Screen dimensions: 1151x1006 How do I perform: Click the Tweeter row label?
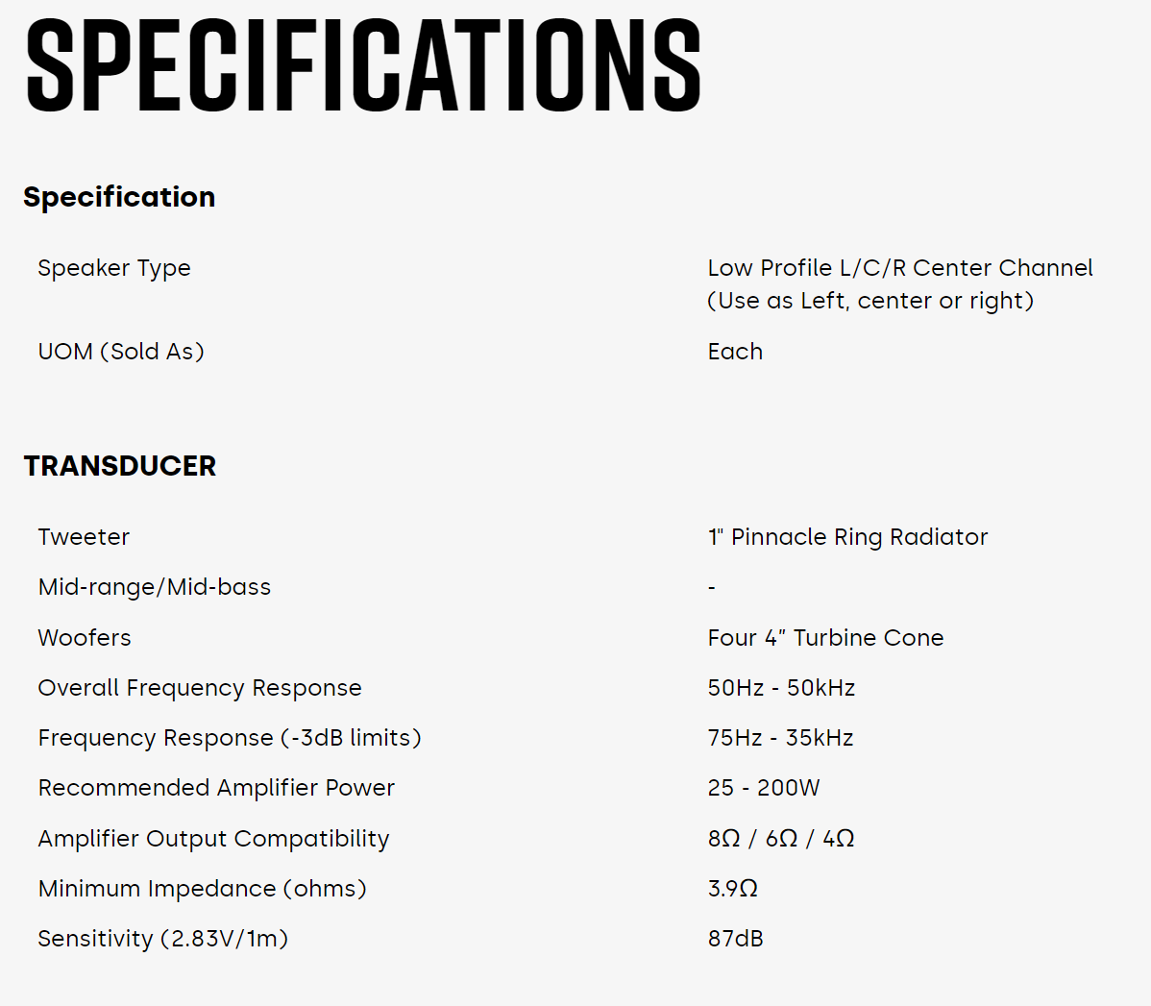coord(84,537)
